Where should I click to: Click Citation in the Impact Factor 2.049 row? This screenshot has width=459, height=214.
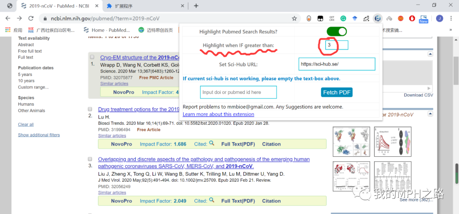tap(271, 201)
